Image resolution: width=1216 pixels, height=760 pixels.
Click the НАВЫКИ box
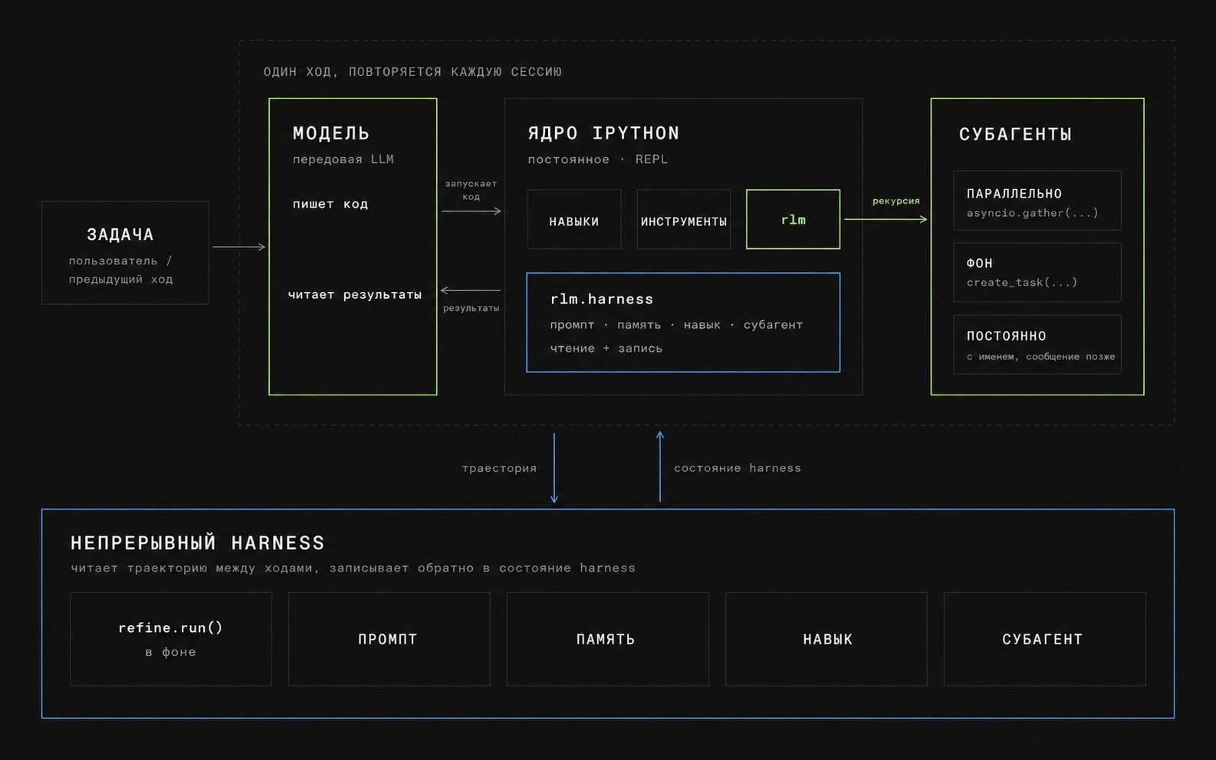point(574,220)
